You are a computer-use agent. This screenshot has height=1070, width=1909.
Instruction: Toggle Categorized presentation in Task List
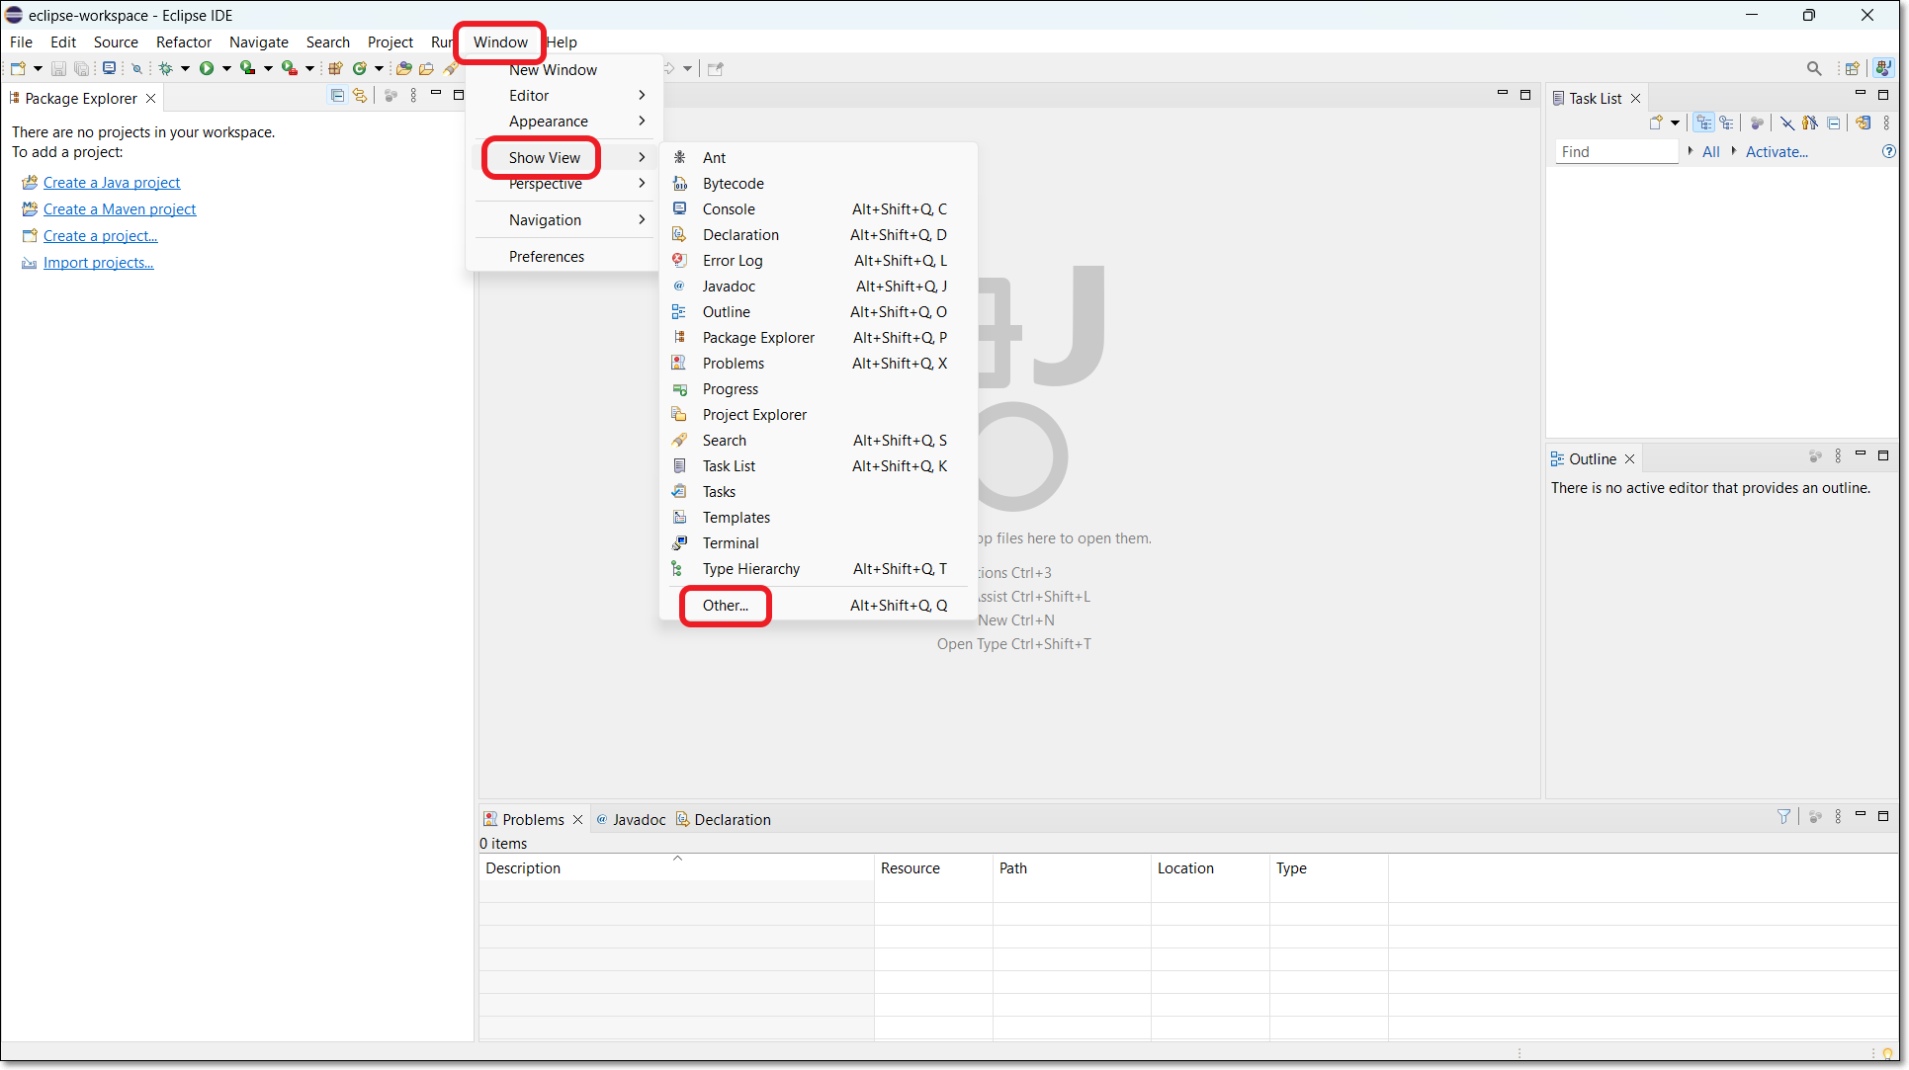point(1703,123)
